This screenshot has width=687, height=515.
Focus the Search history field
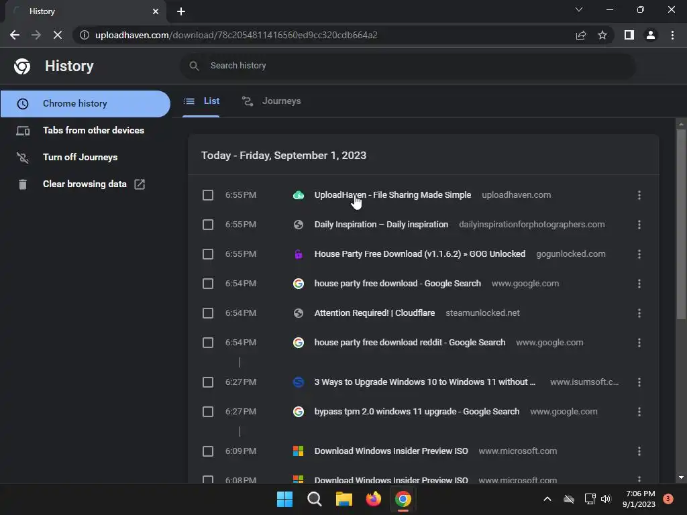407,66
